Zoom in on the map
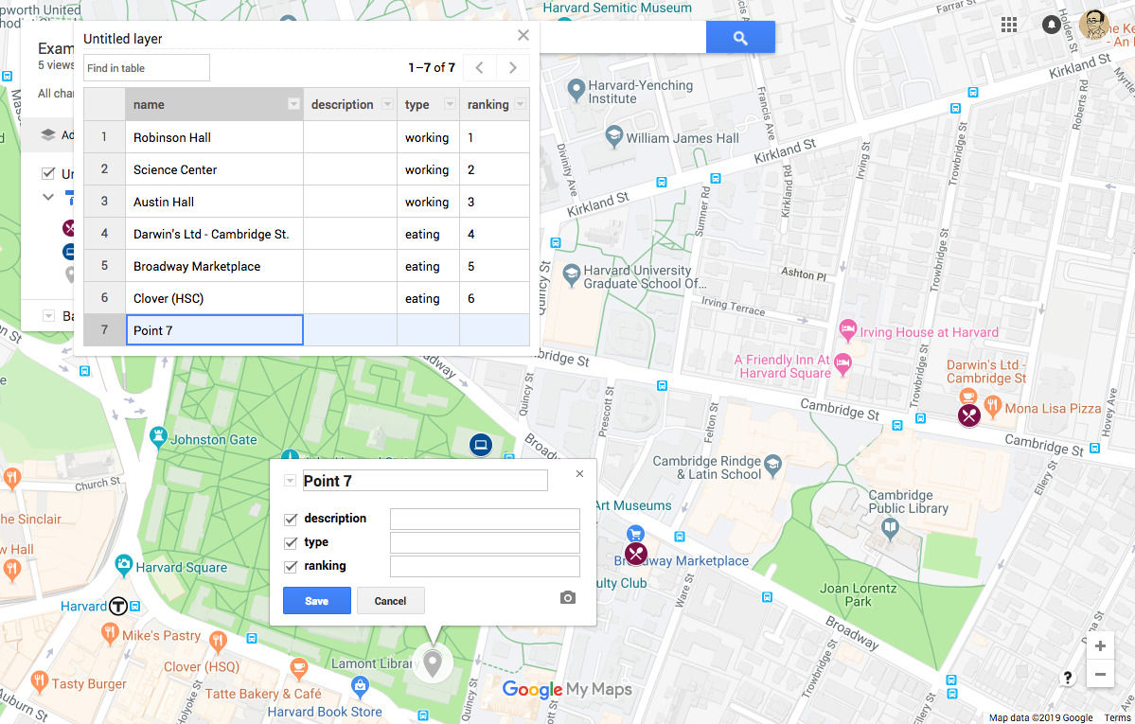 [1100, 645]
